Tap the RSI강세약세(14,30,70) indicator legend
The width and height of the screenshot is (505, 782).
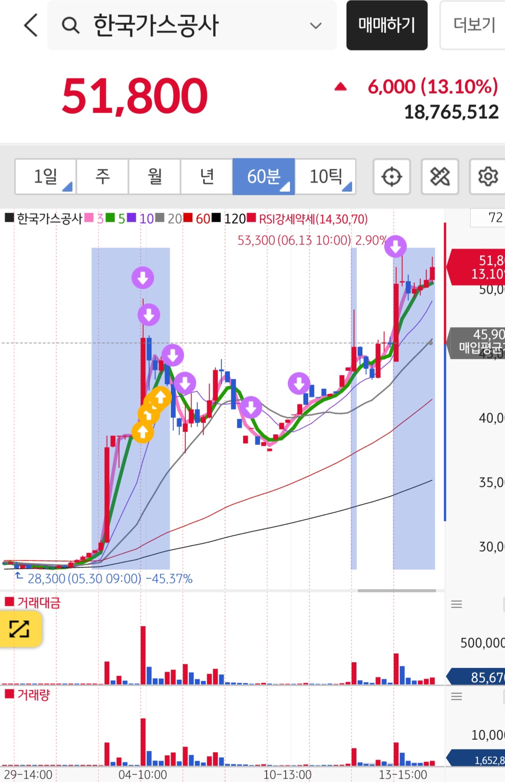tap(307, 219)
